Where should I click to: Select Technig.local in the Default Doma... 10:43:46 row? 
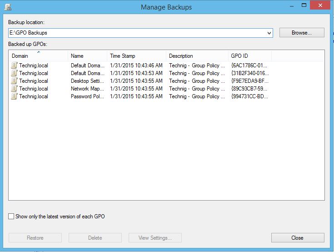coord(34,66)
